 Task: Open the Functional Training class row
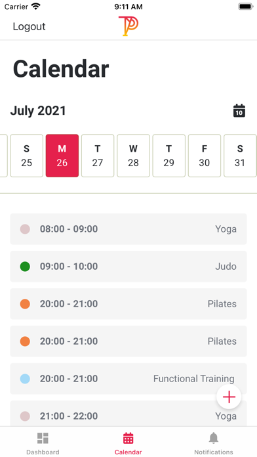click(x=128, y=379)
